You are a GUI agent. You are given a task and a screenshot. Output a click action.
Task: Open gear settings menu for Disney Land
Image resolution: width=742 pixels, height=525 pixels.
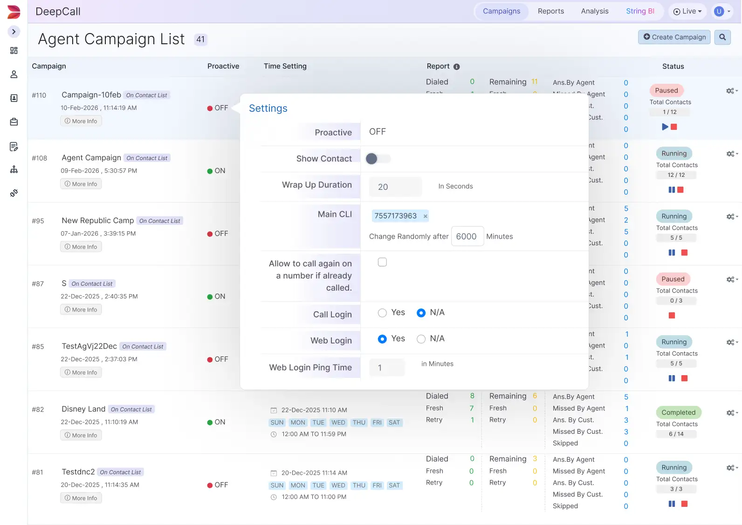732,413
